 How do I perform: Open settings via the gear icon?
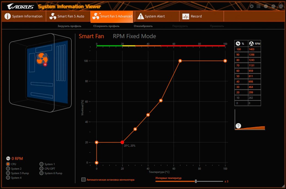click(x=252, y=6)
